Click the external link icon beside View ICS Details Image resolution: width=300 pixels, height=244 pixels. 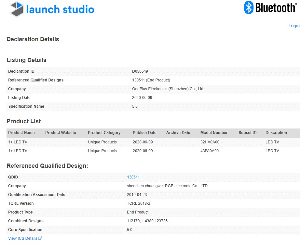tap(40, 238)
